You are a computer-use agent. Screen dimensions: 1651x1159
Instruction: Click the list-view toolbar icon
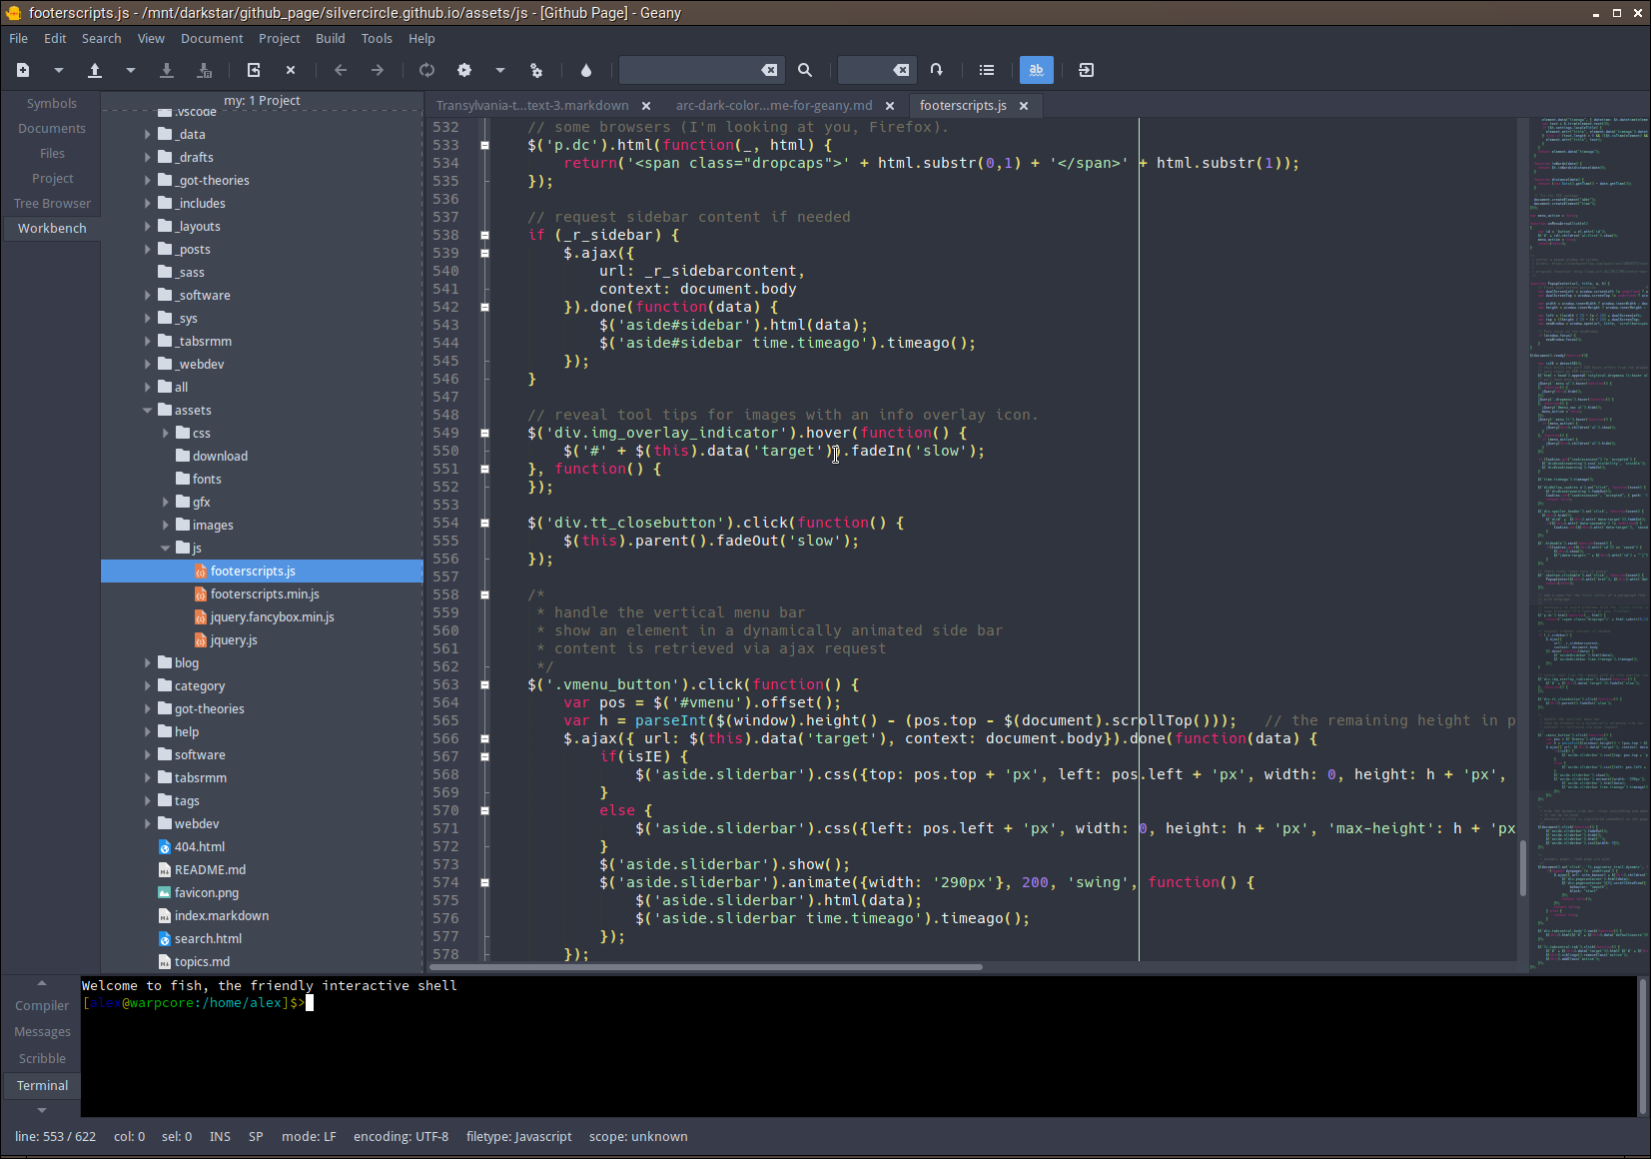coord(987,70)
